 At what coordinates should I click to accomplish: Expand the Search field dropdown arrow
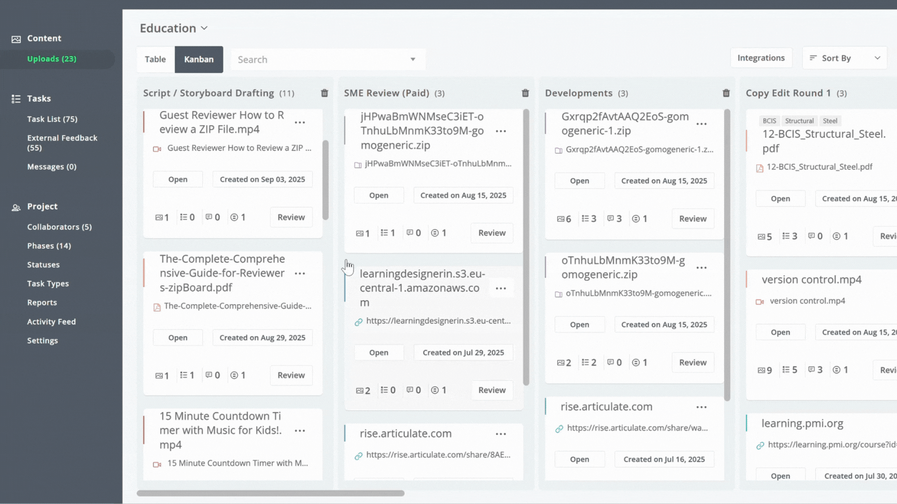point(413,59)
